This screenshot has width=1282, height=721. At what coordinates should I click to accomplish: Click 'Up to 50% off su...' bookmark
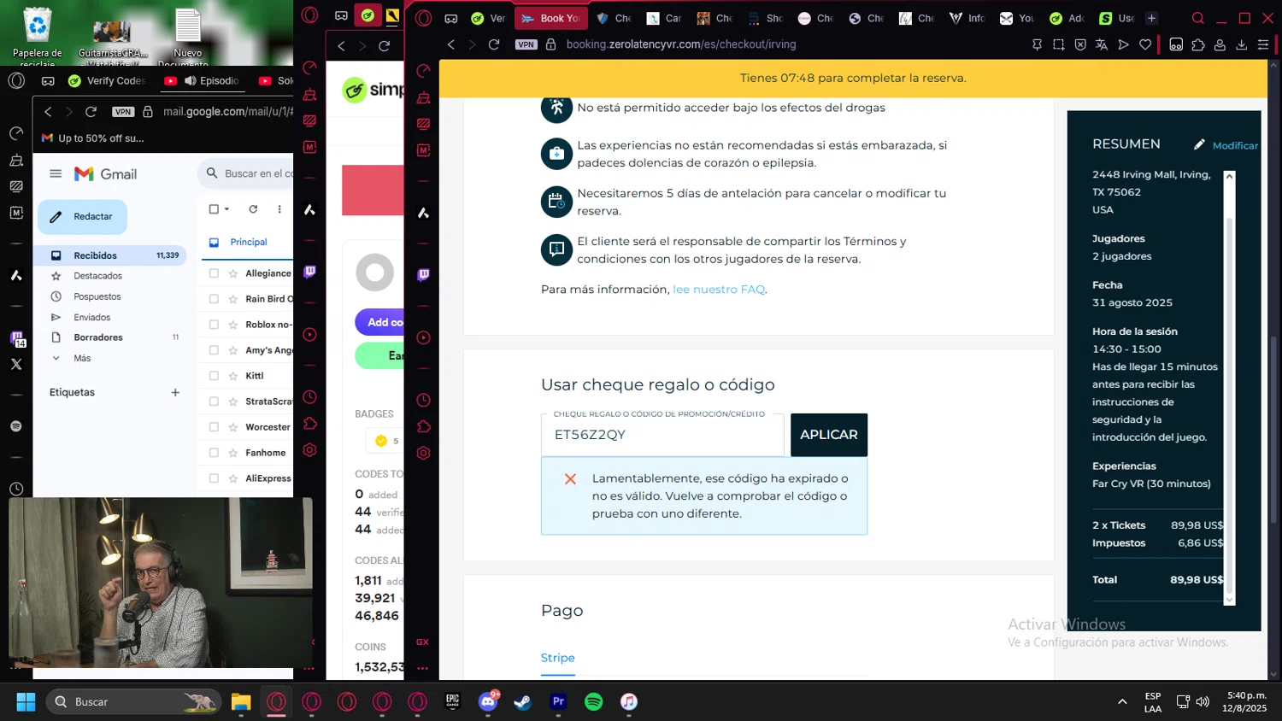[93, 138]
